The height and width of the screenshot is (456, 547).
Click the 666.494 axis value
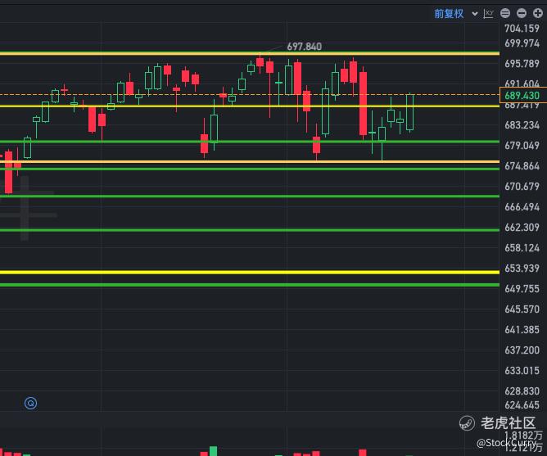pos(522,207)
